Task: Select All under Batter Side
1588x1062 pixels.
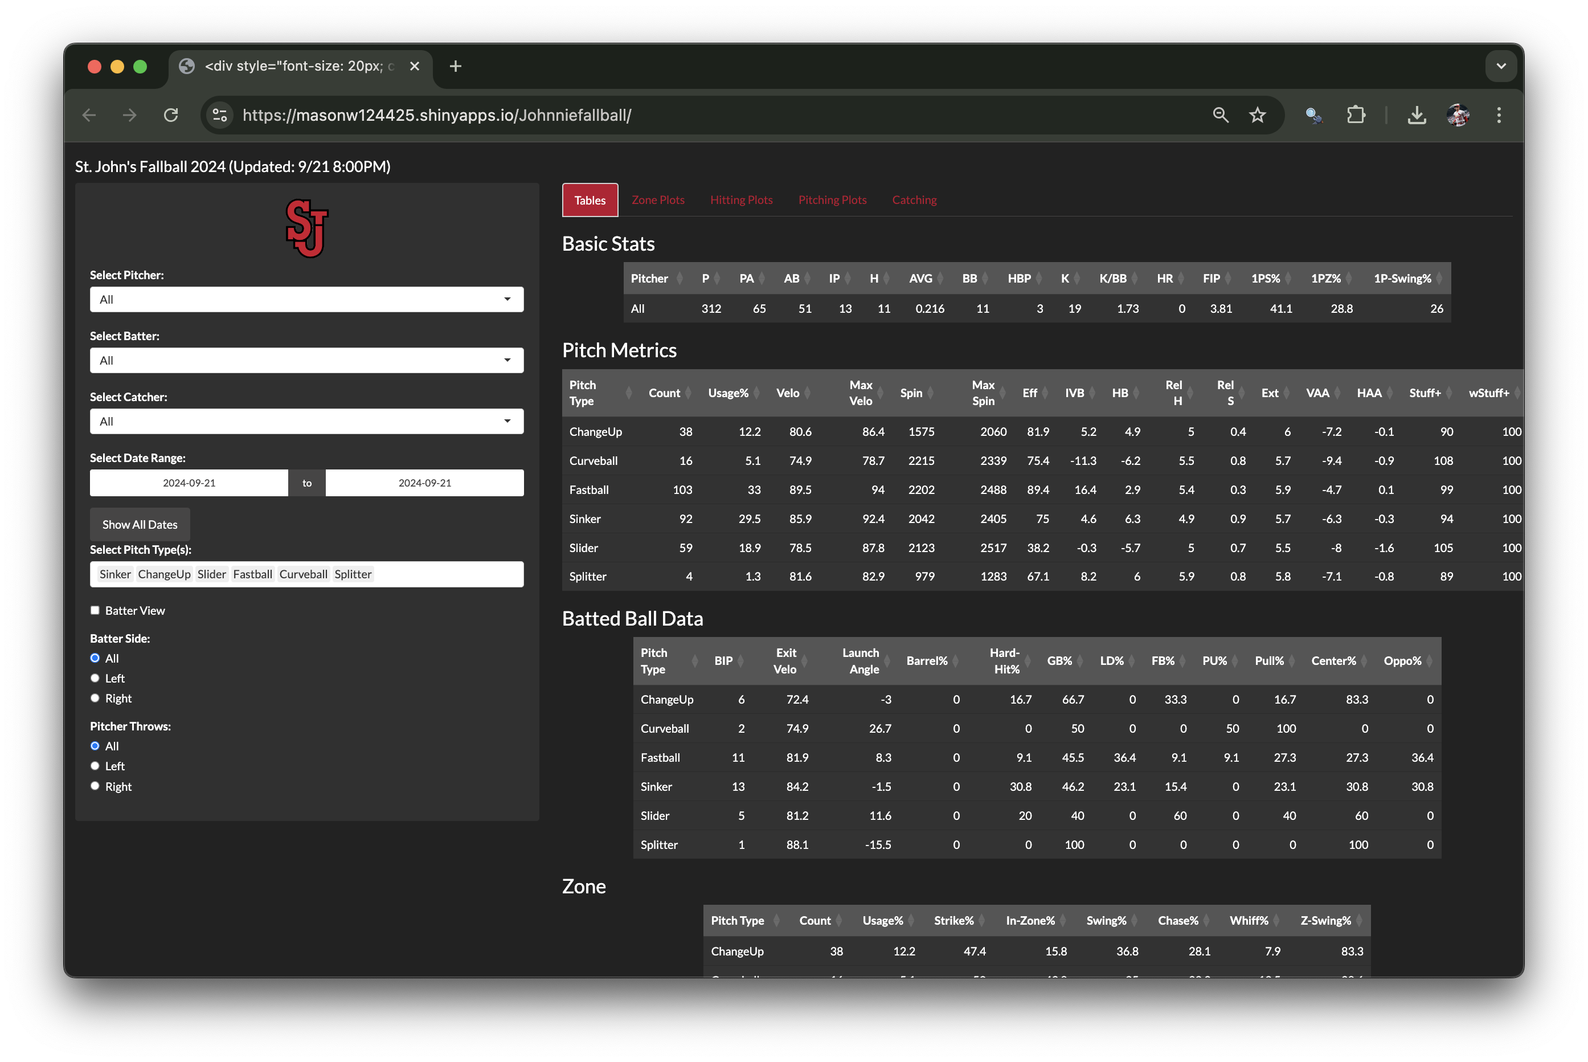Action: [95, 658]
